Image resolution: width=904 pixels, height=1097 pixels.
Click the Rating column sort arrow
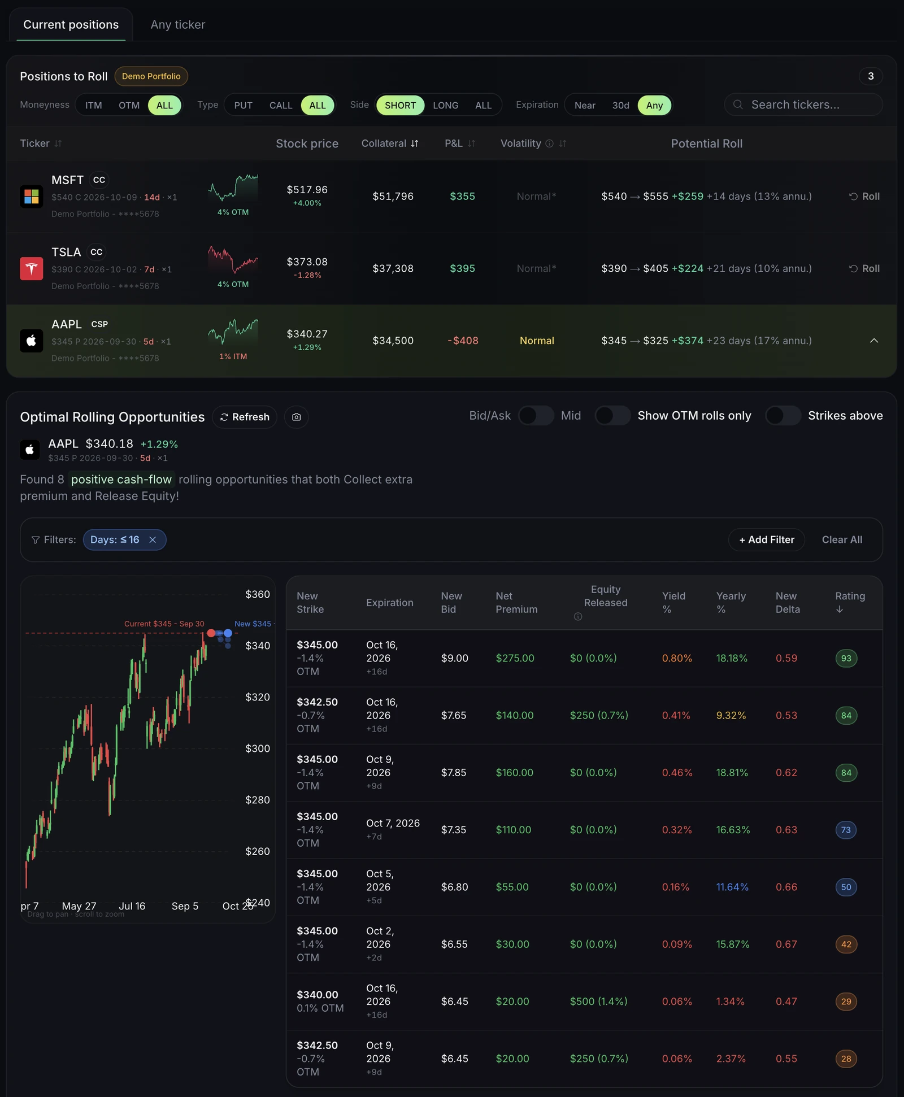pos(839,610)
